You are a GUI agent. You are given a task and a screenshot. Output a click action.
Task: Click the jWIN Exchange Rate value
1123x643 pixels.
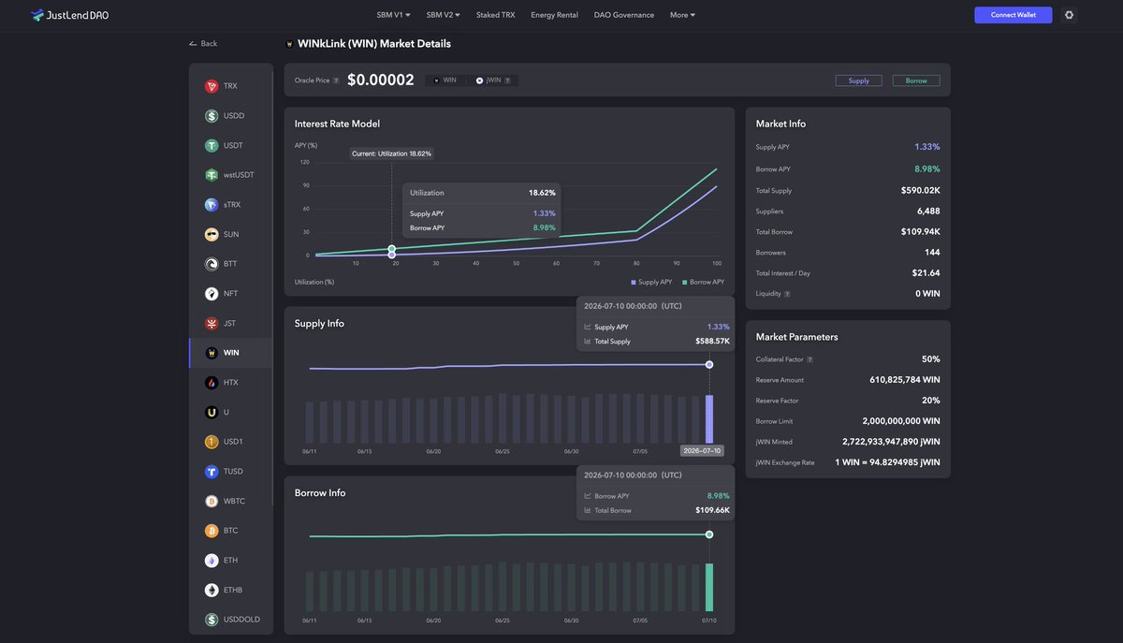tap(888, 462)
